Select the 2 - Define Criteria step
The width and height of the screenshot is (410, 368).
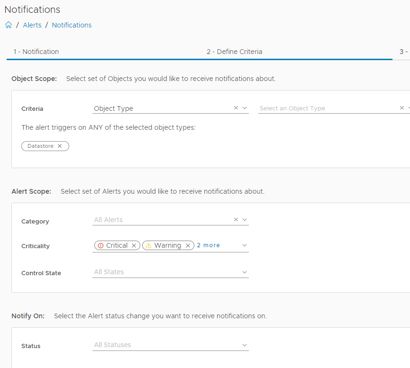pyautogui.click(x=234, y=52)
